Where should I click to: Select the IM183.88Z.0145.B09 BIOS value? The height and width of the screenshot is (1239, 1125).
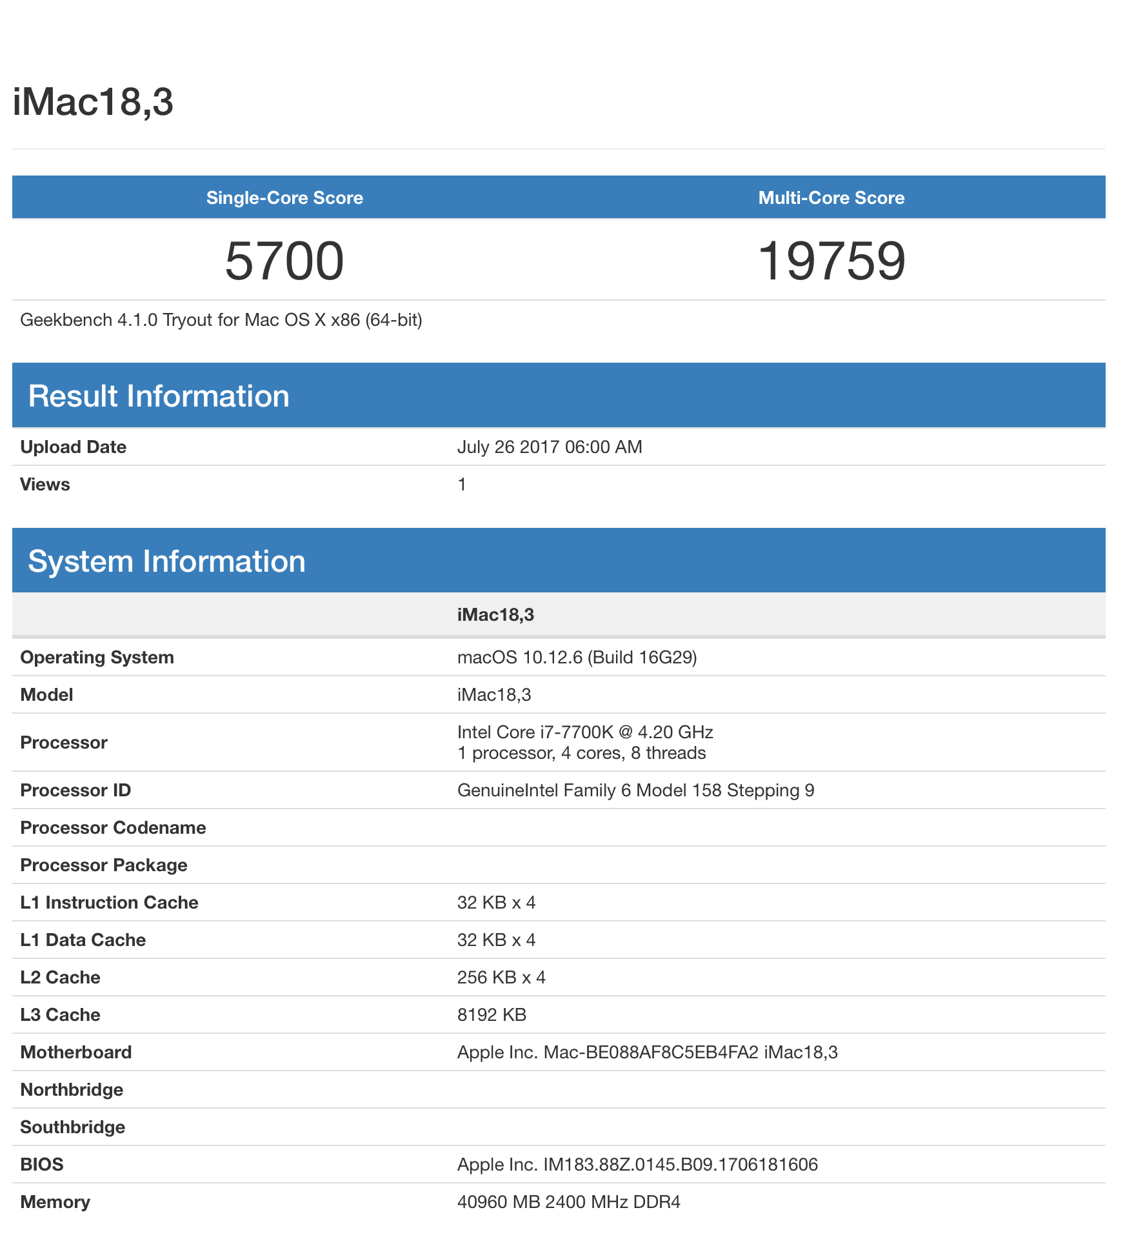click(x=637, y=1164)
